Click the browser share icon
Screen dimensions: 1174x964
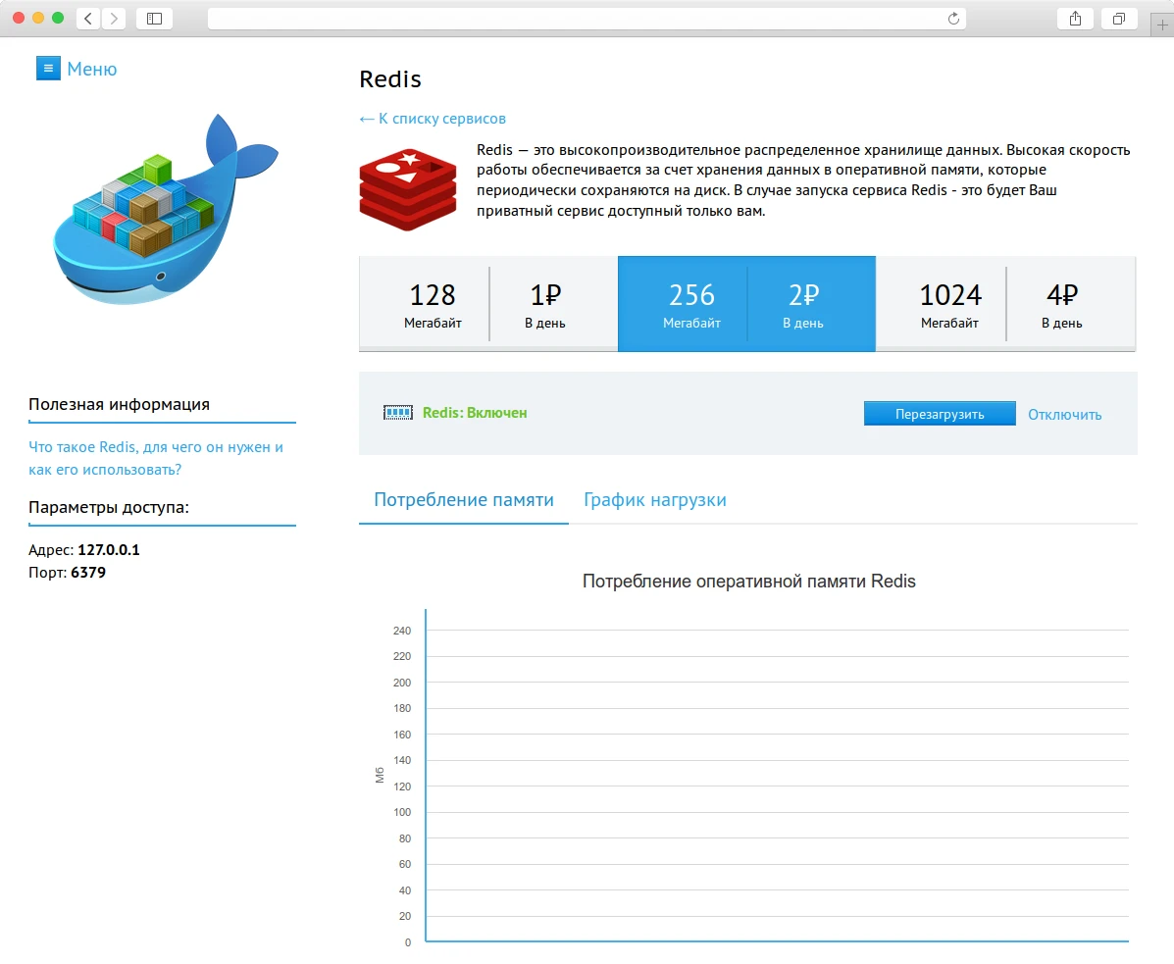tap(1075, 18)
